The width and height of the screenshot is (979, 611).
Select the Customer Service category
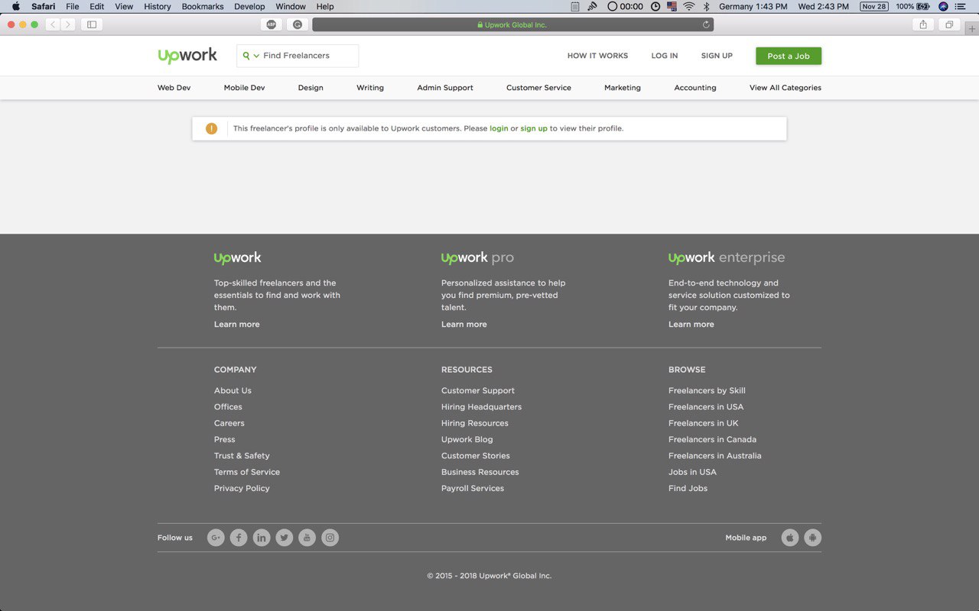[538, 88]
